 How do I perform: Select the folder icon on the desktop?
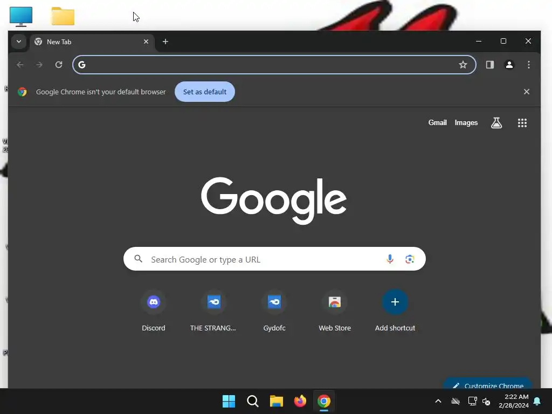[63, 16]
